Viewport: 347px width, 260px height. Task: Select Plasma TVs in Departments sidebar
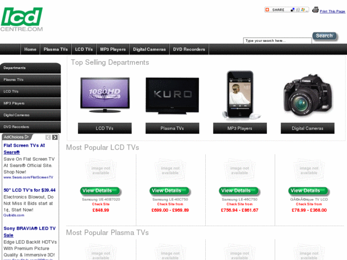(x=31, y=80)
